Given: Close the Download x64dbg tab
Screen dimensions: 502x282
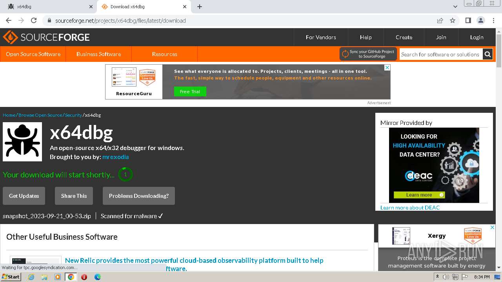Looking at the screenshot, I should click(x=185, y=7).
